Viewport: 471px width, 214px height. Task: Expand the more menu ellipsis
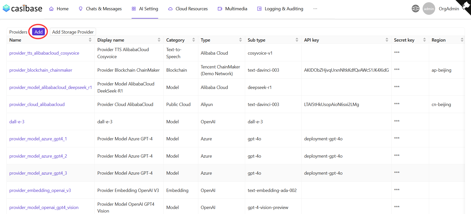tap(315, 9)
